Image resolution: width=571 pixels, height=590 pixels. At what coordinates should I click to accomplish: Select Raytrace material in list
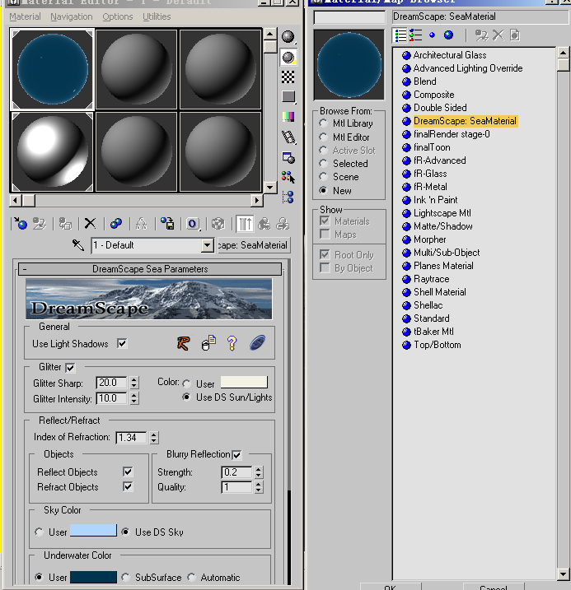pos(431,279)
